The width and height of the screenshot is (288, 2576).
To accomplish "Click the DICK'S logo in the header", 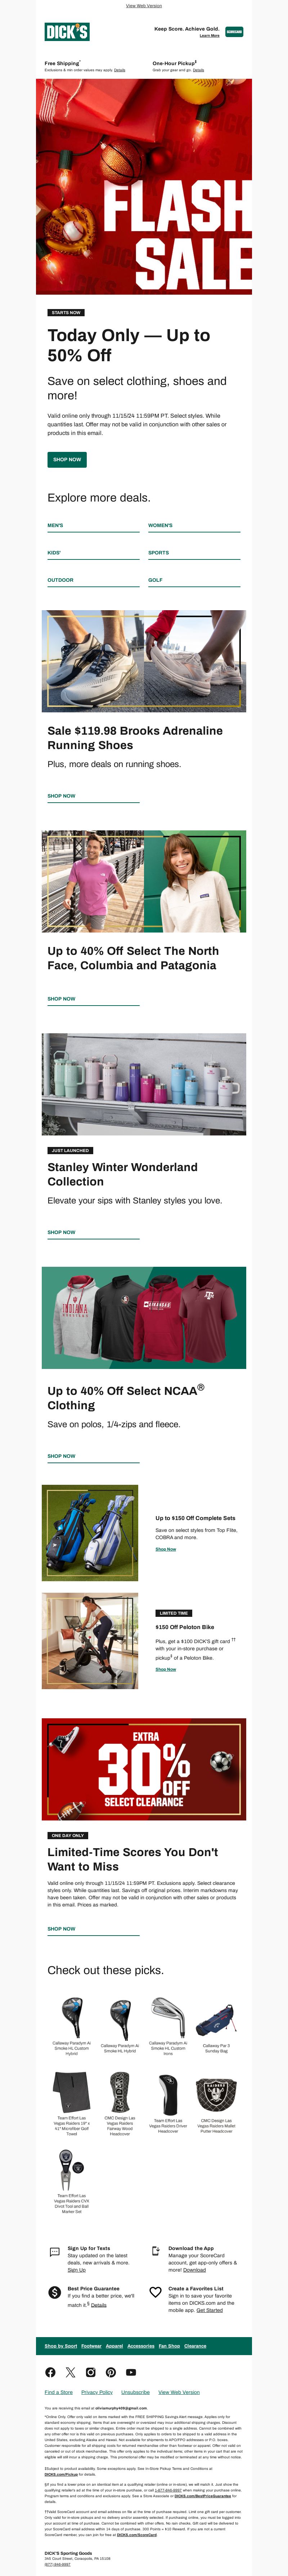I will (x=67, y=32).
